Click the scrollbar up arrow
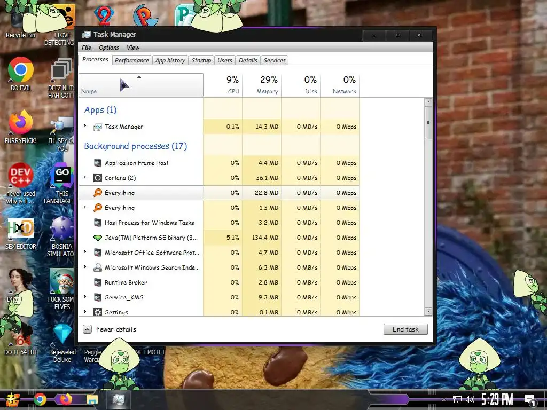The height and width of the screenshot is (410, 547). (428, 102)
